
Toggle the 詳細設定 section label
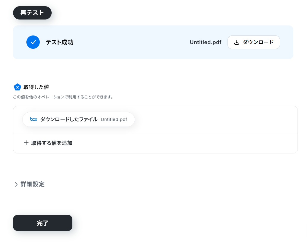[x=33, y=184]
